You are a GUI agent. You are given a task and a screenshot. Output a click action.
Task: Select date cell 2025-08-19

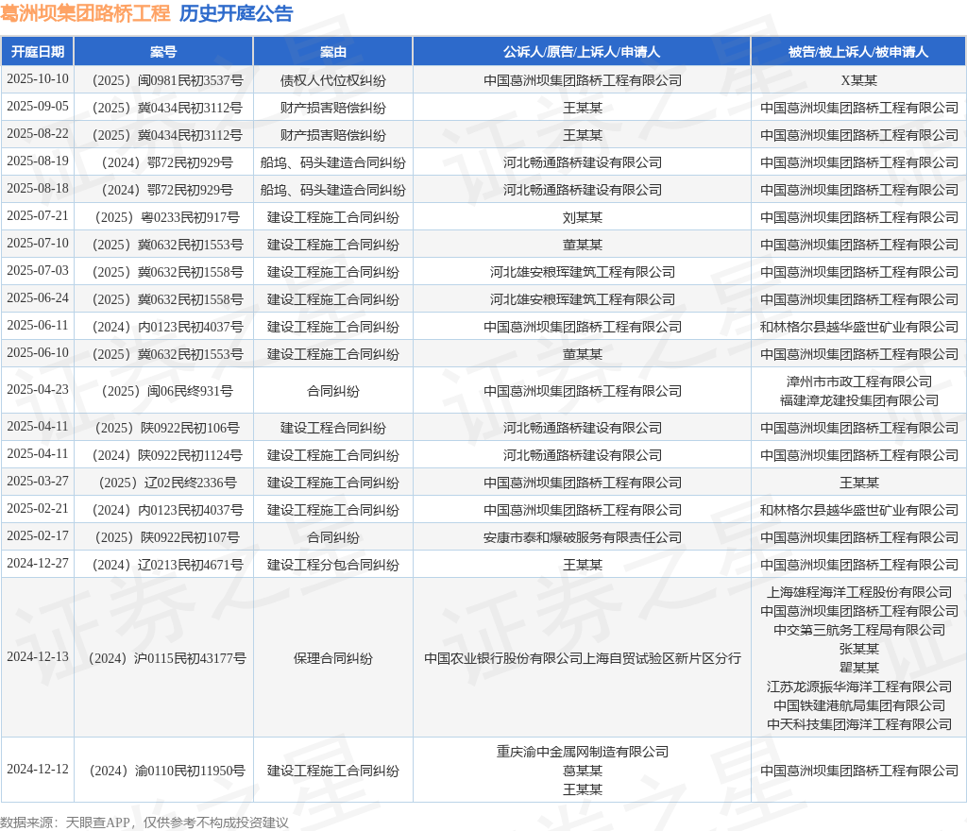click(38, 161)
